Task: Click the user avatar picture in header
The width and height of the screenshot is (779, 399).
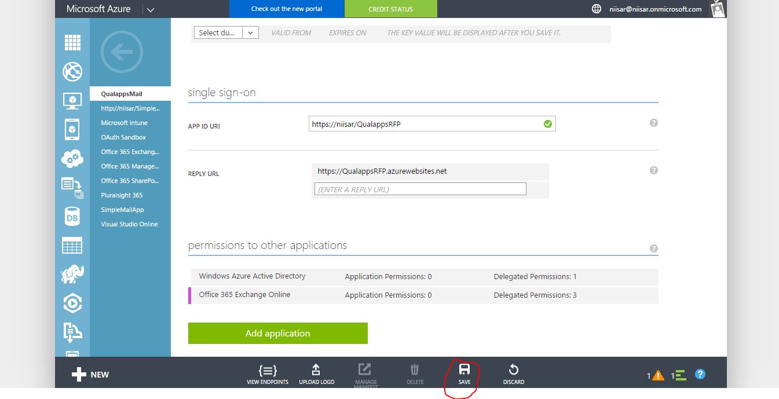Action: pyautogui.click(x=718, y=9)
